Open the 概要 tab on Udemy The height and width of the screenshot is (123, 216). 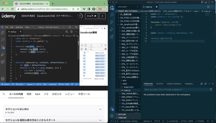coord(29,94)
